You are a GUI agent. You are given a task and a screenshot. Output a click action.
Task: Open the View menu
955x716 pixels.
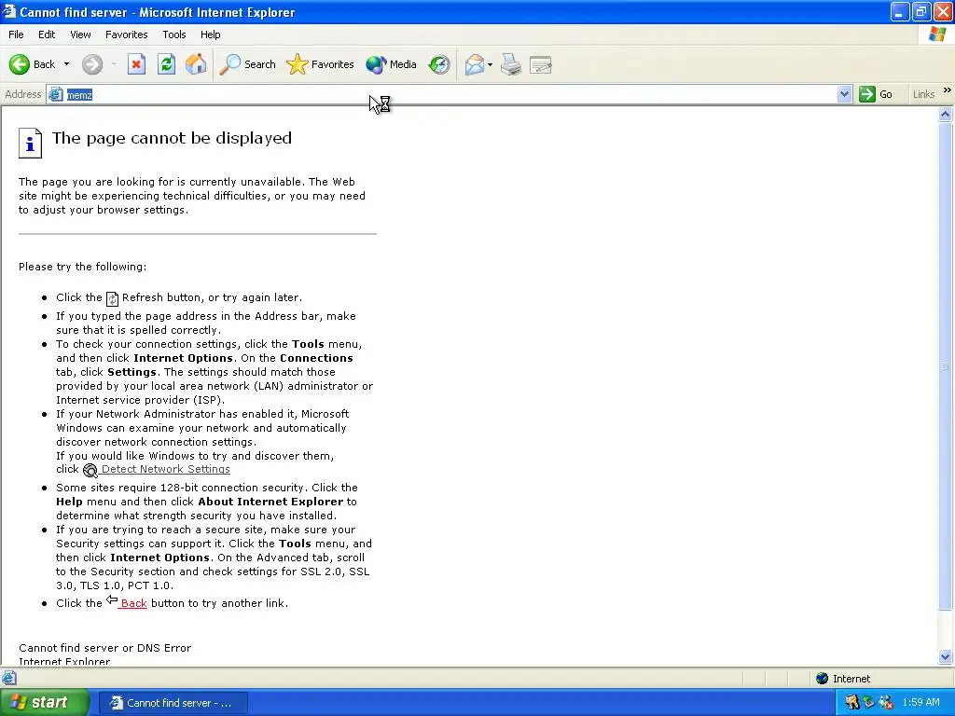(x=80, y=34)
